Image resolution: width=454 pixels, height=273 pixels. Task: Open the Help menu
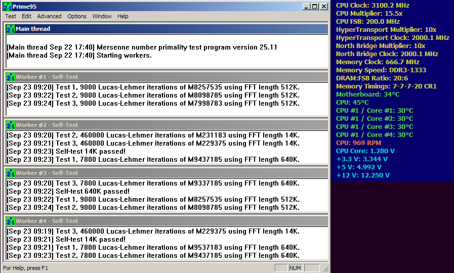[x=123, y=16]
